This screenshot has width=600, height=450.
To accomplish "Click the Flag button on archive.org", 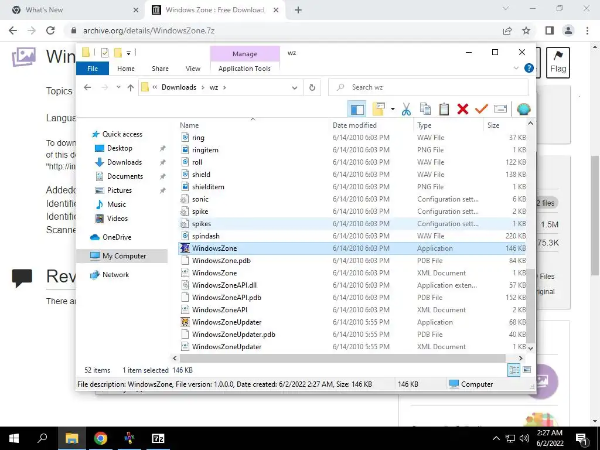I will [x=558, y=62].
